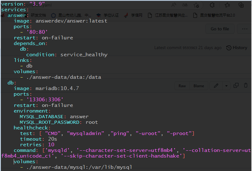Open commit 9593963 link
Viewport: 252px width, 171px height.
(x=190, y=48)
